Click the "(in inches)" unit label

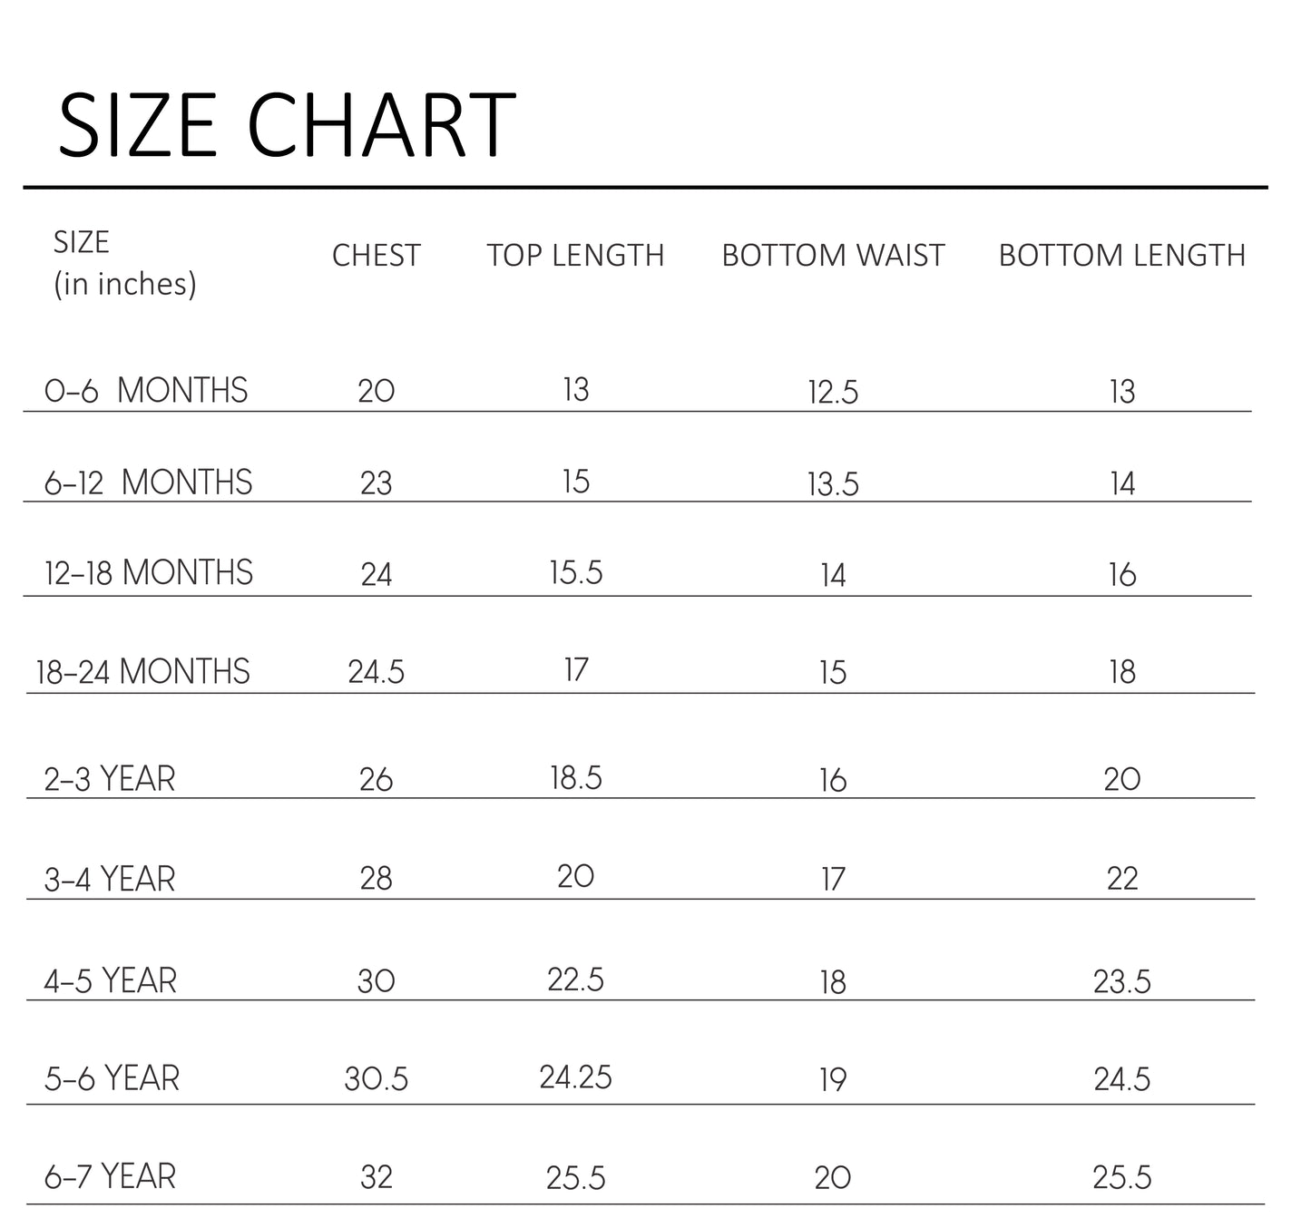click(x=125, y=284)
